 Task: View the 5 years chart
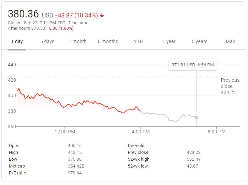pos(199,41)
